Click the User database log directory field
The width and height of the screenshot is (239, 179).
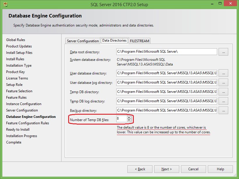pyautogui.click(x=167, y=82)
